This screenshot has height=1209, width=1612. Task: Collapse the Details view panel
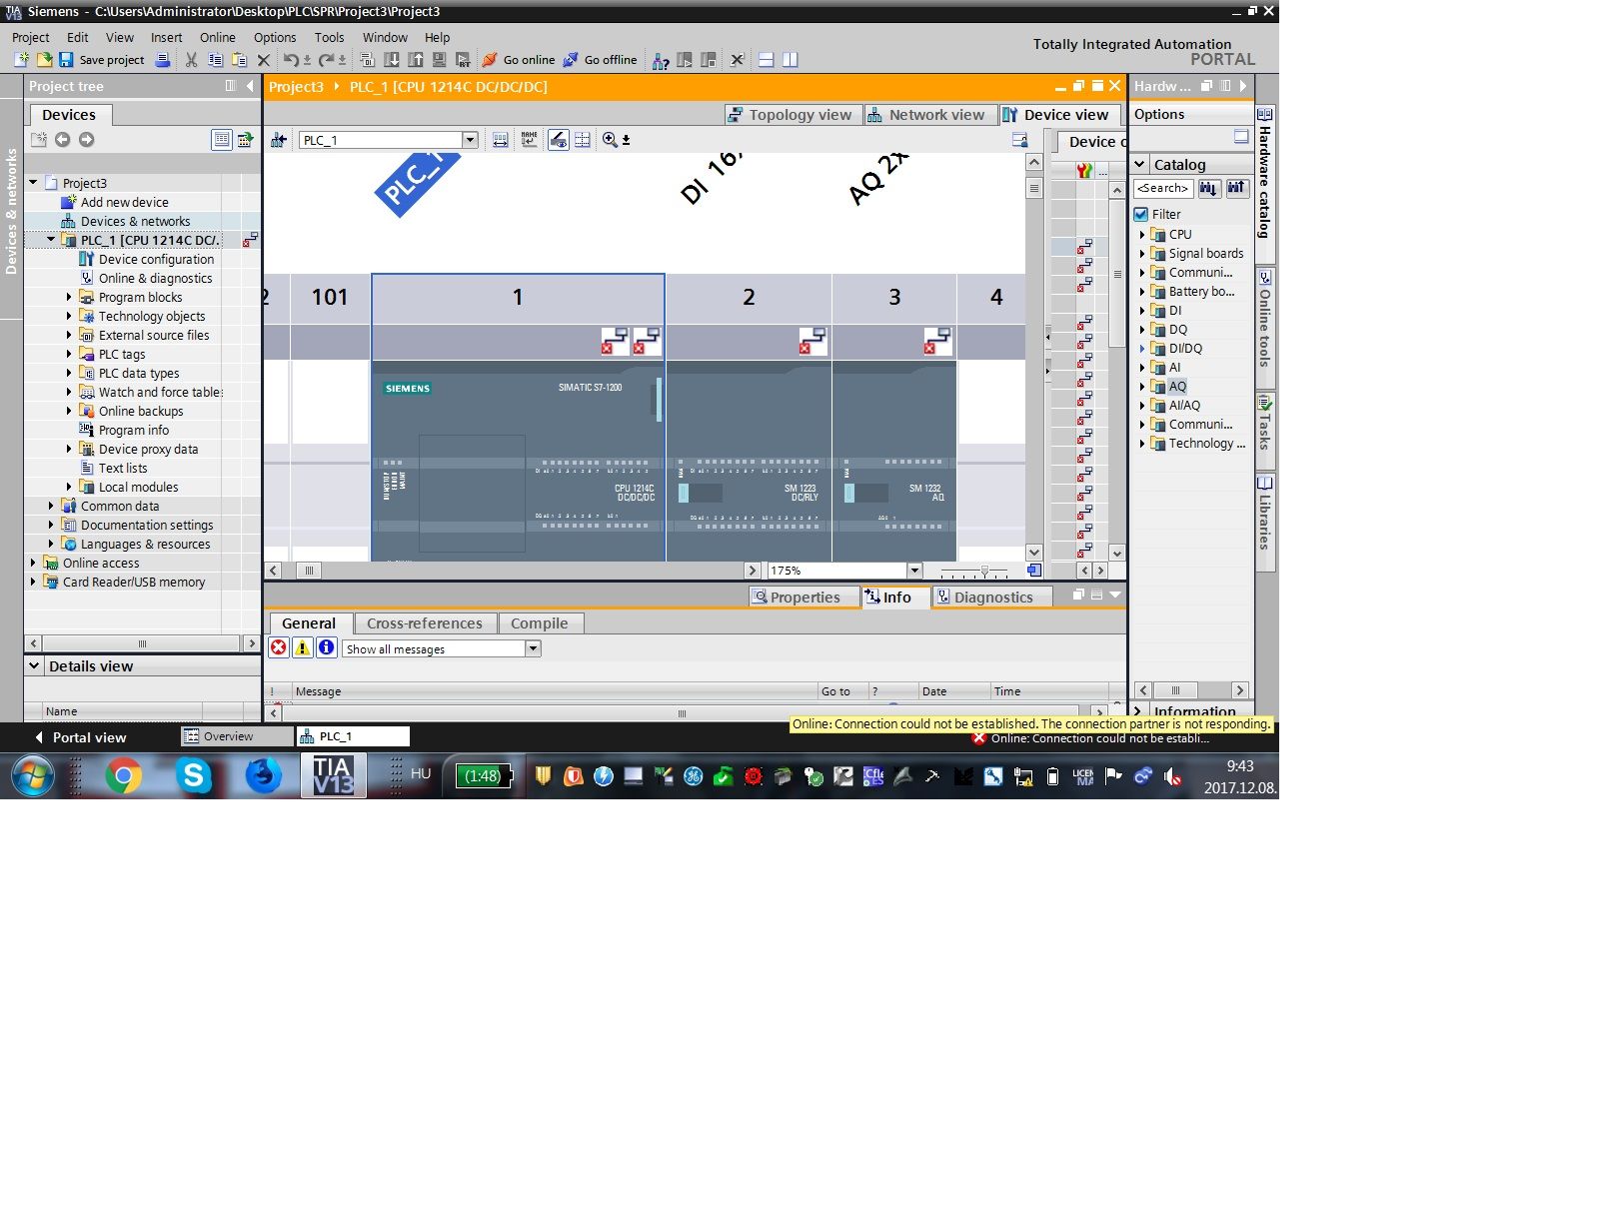tap(35, 665)
